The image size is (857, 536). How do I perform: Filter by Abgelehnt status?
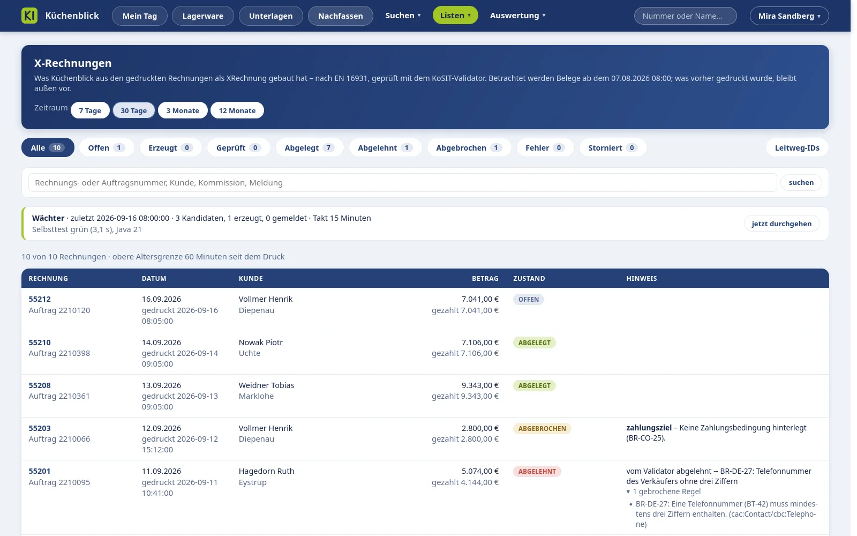click(x=385, y=148)
